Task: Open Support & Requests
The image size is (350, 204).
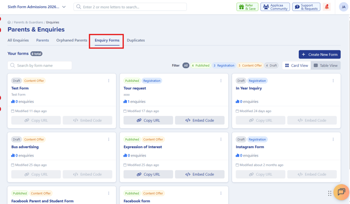Action: [x=306, y=7]
